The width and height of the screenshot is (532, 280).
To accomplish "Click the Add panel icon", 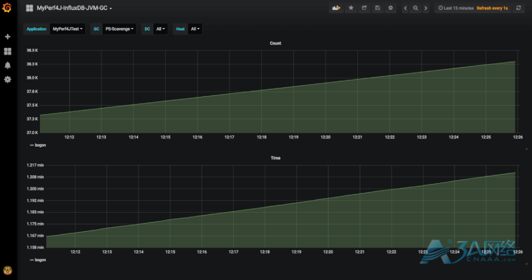I will click(x=336, y=8).
